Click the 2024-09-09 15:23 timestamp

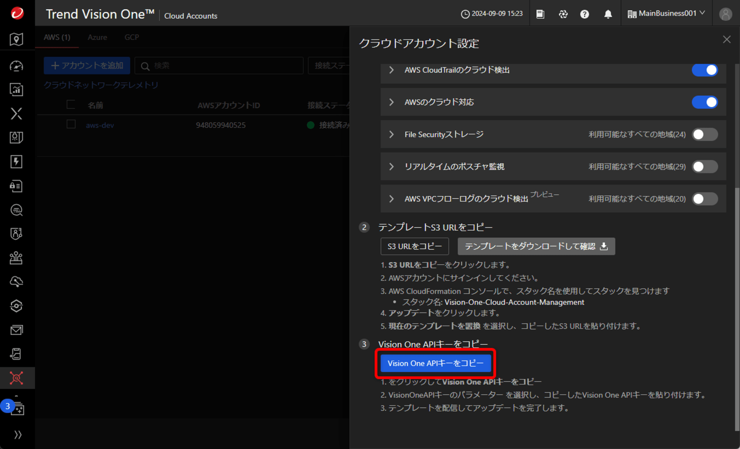(497, 14)
